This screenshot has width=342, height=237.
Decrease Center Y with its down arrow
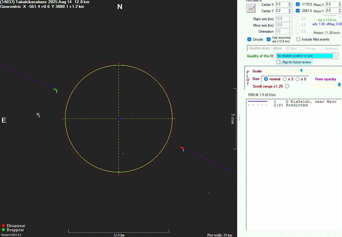click(290, 12)
